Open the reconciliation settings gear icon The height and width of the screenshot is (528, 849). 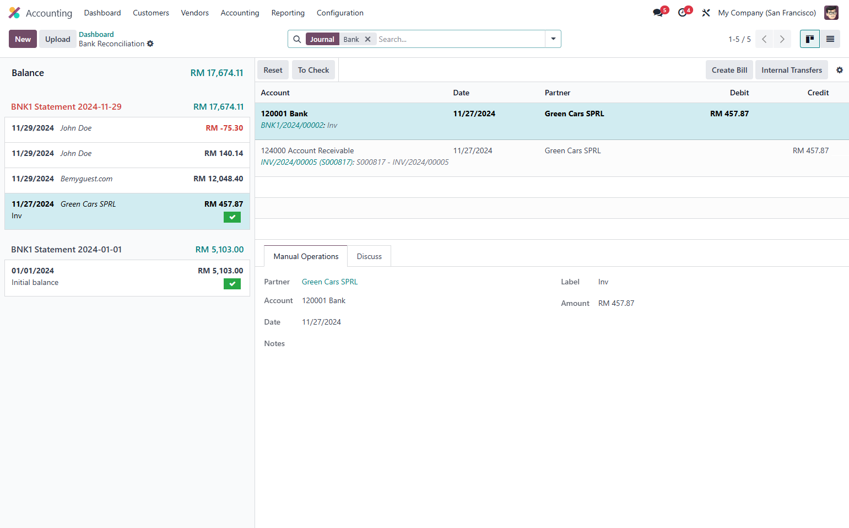pyautogui.click(x=840, y=70)
